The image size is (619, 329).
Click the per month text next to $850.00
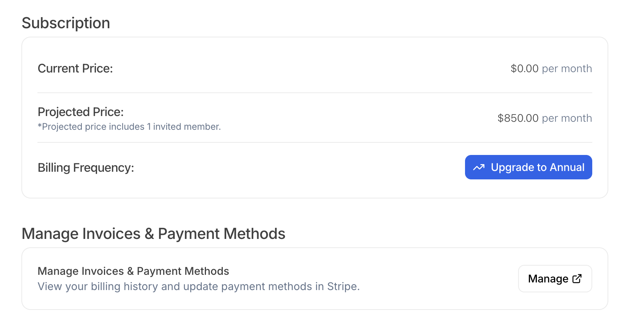(x=567, y=118)
